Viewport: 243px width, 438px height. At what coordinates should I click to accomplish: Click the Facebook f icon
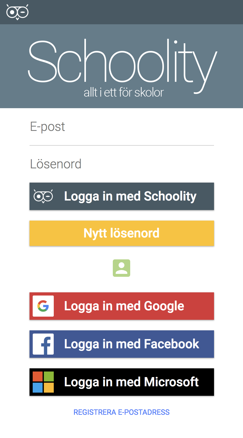[43, 344]
